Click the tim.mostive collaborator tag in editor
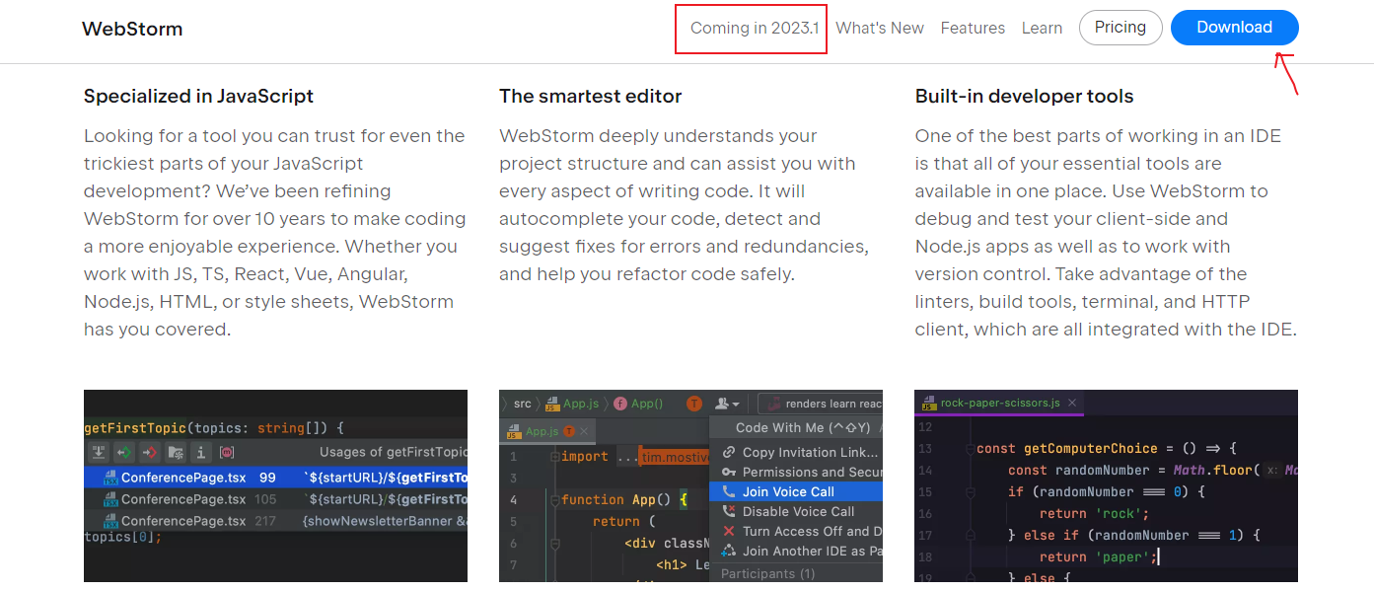This screenshot has height=592, width=1374. pyautogui.click(x=675, y=456)
